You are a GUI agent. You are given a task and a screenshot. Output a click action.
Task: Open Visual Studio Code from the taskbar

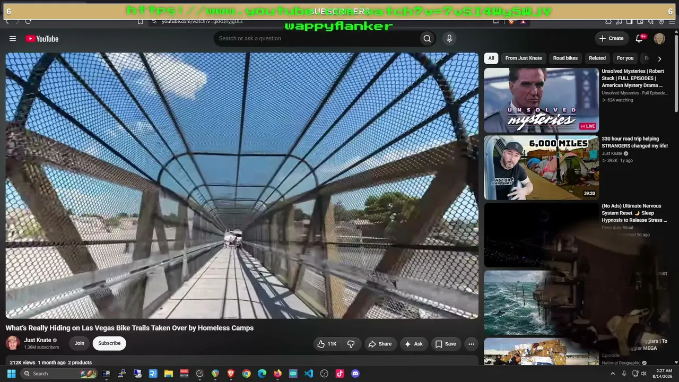point(309,374)
